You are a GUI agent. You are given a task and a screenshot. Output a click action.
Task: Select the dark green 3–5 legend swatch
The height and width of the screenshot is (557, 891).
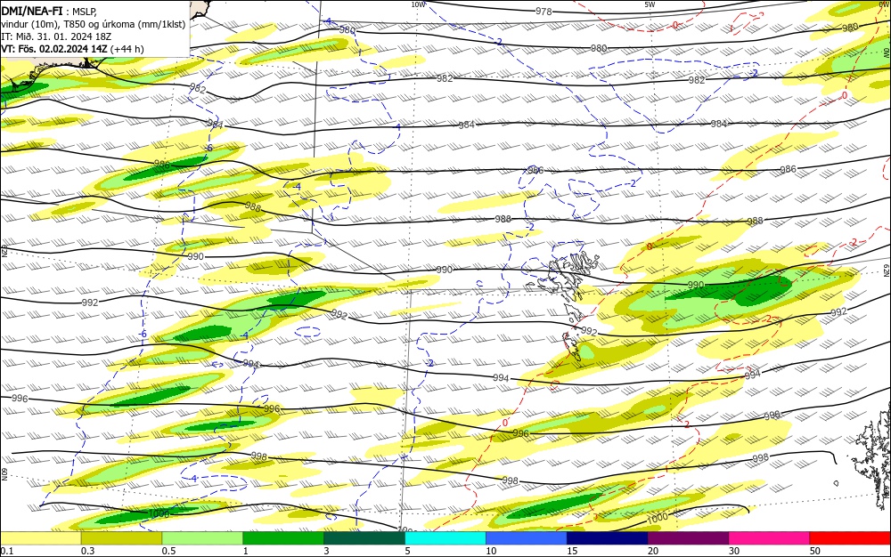coord(364,538)
